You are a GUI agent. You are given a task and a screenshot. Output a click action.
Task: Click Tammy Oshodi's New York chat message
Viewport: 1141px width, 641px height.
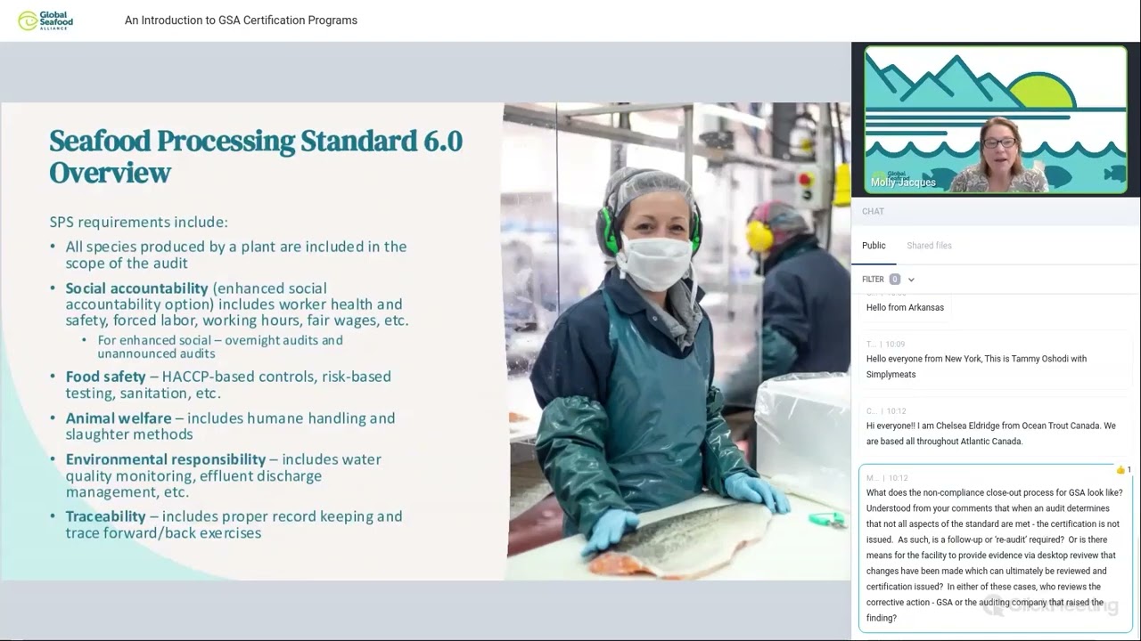pos(996,359)
